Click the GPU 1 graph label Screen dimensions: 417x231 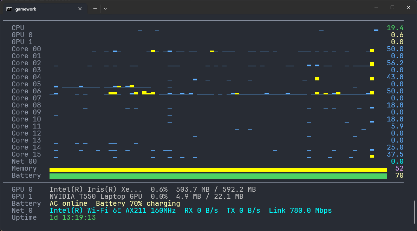[22, 42]
